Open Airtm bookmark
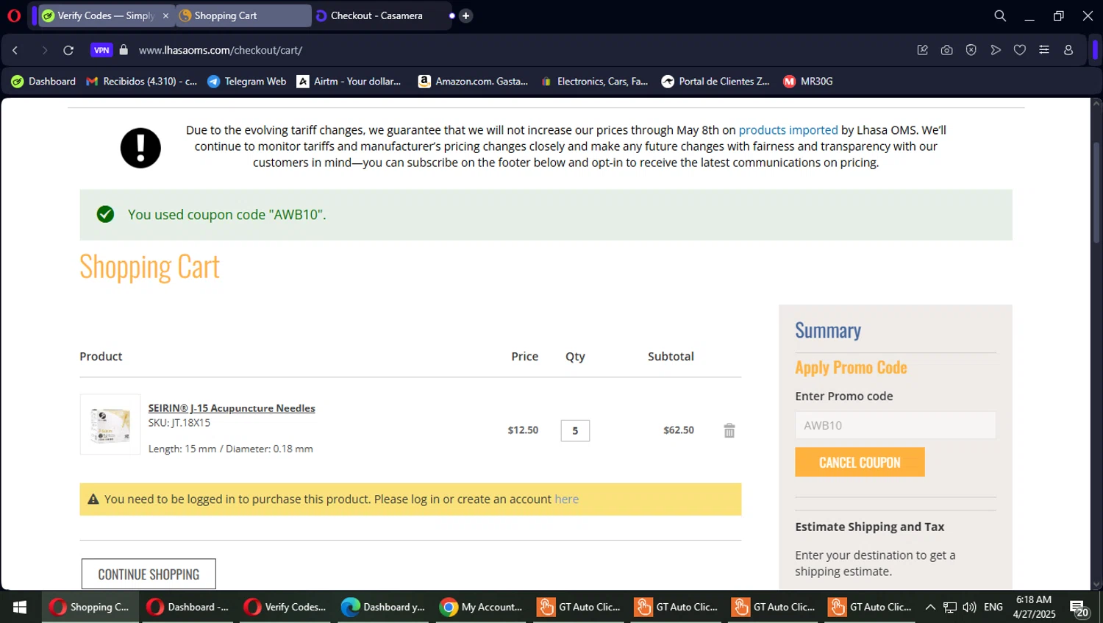Screen dimensions: 1103x623 [349, 82]
